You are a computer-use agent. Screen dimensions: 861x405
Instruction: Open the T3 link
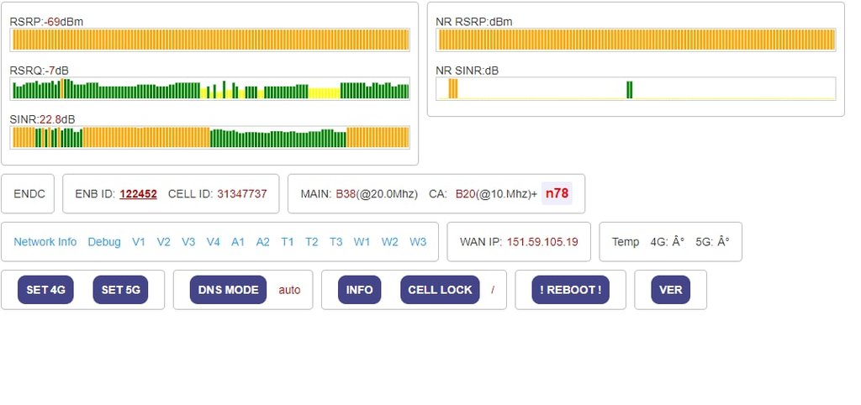[x=336, y=241]
